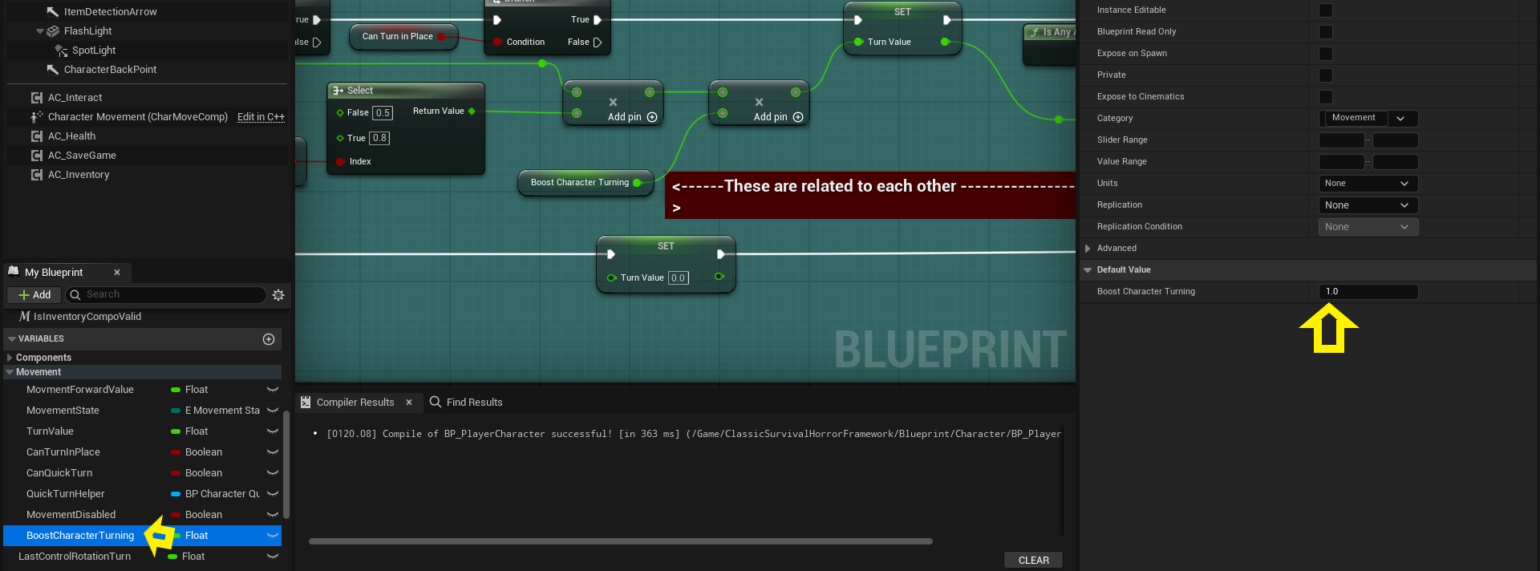Toggle the Expose on Spawn checkbox
Viewport: 1540px width, 571px height.
coord(1326,54)
